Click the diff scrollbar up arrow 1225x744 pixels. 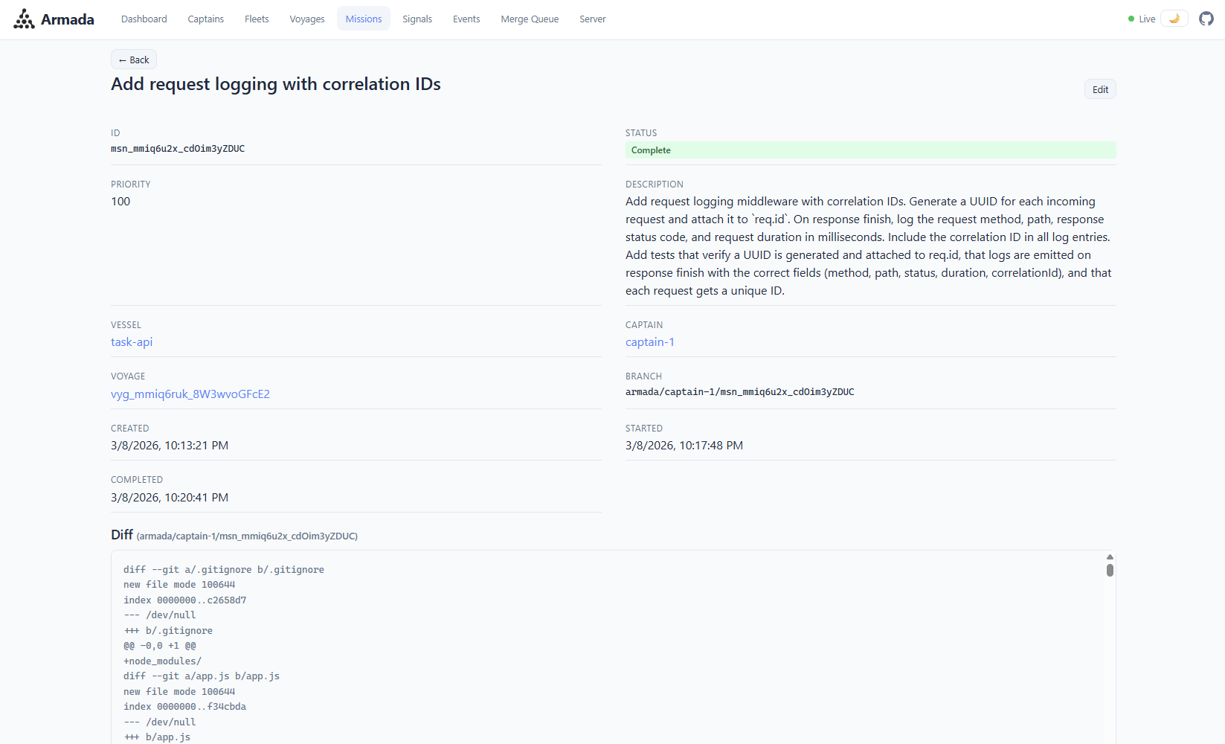tap(1110, 557)
